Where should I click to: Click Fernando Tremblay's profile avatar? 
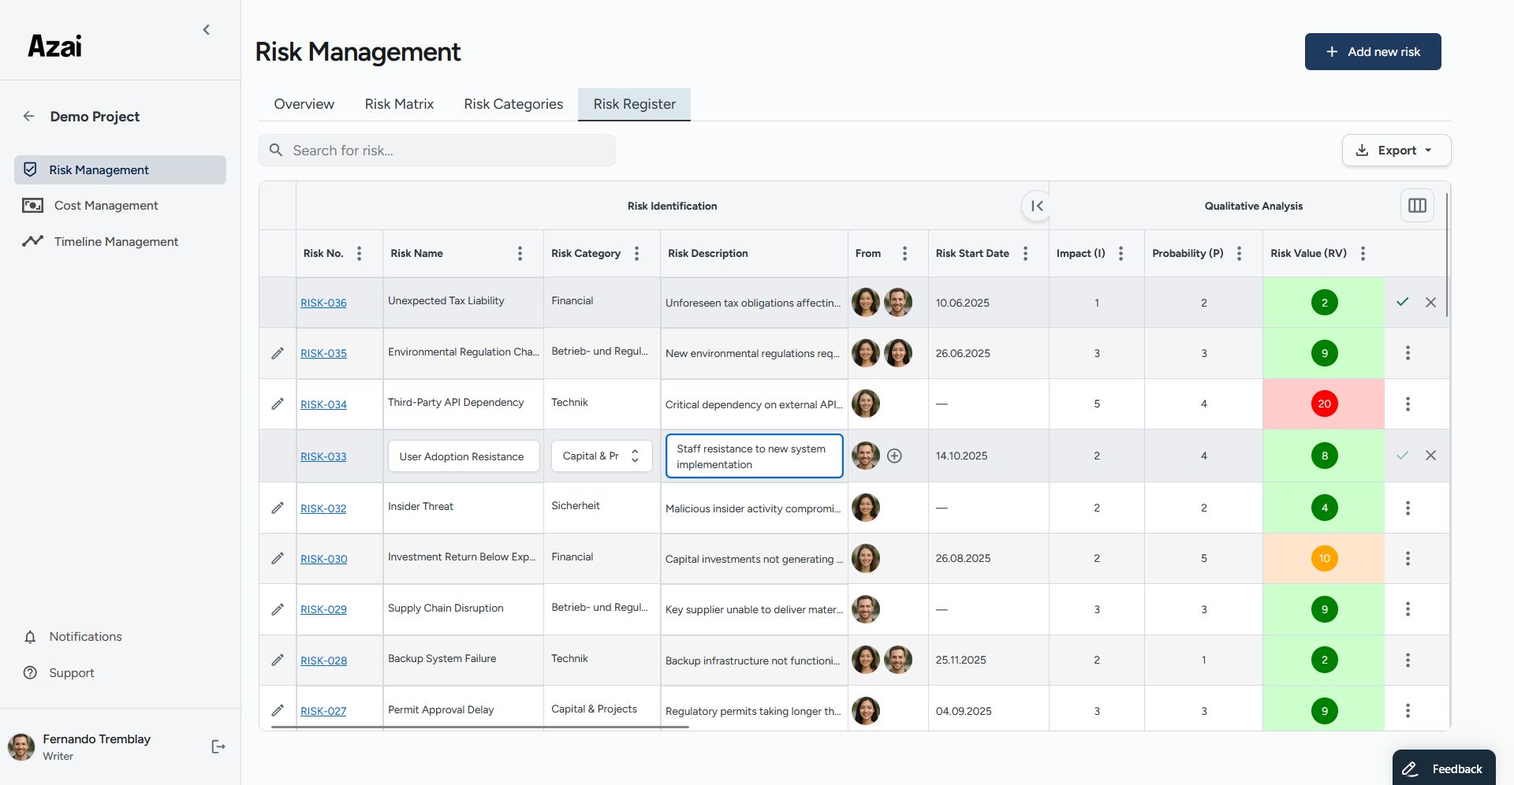pyautogui.click(x=21, y=746)
